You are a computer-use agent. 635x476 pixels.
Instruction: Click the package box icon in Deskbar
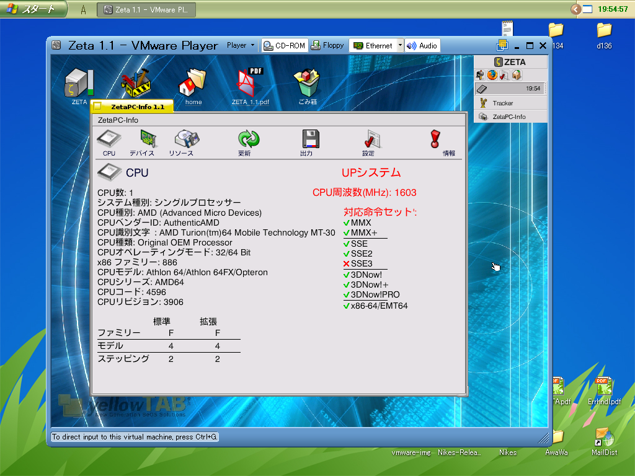pos(517,75)
